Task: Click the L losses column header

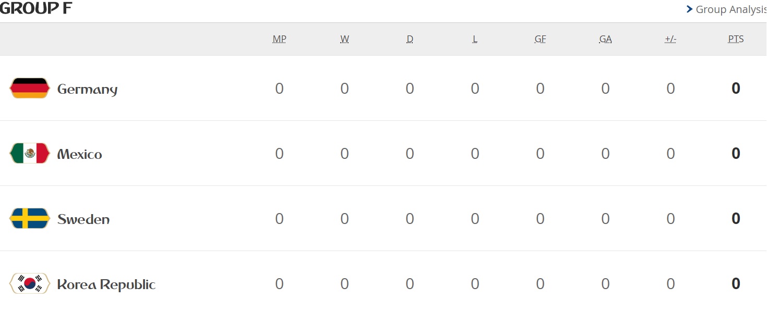Action: click(475, 39)
